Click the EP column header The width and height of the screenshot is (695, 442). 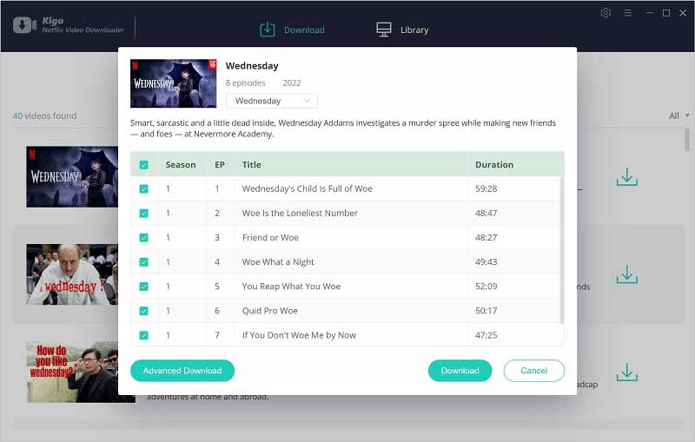[x=220, y=165]
